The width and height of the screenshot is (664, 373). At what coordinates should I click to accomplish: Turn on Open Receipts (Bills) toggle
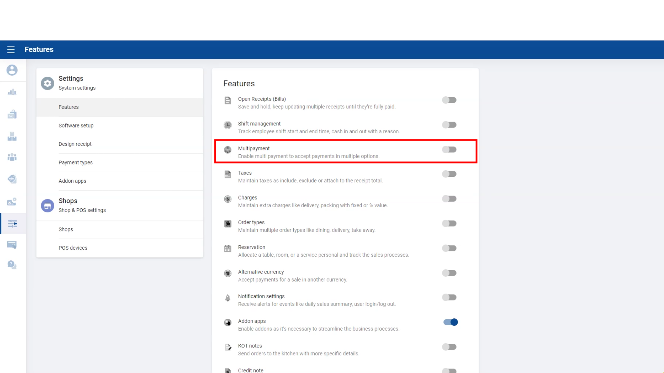[449, 100]
